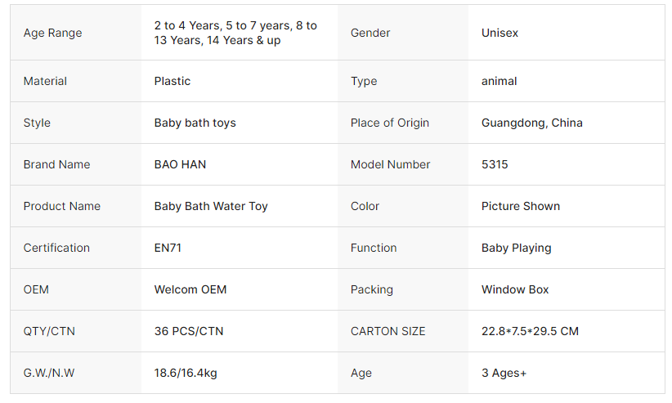Click the EN71 certification value
Screen dimensions: 672x403
click(x=168, y=248)
